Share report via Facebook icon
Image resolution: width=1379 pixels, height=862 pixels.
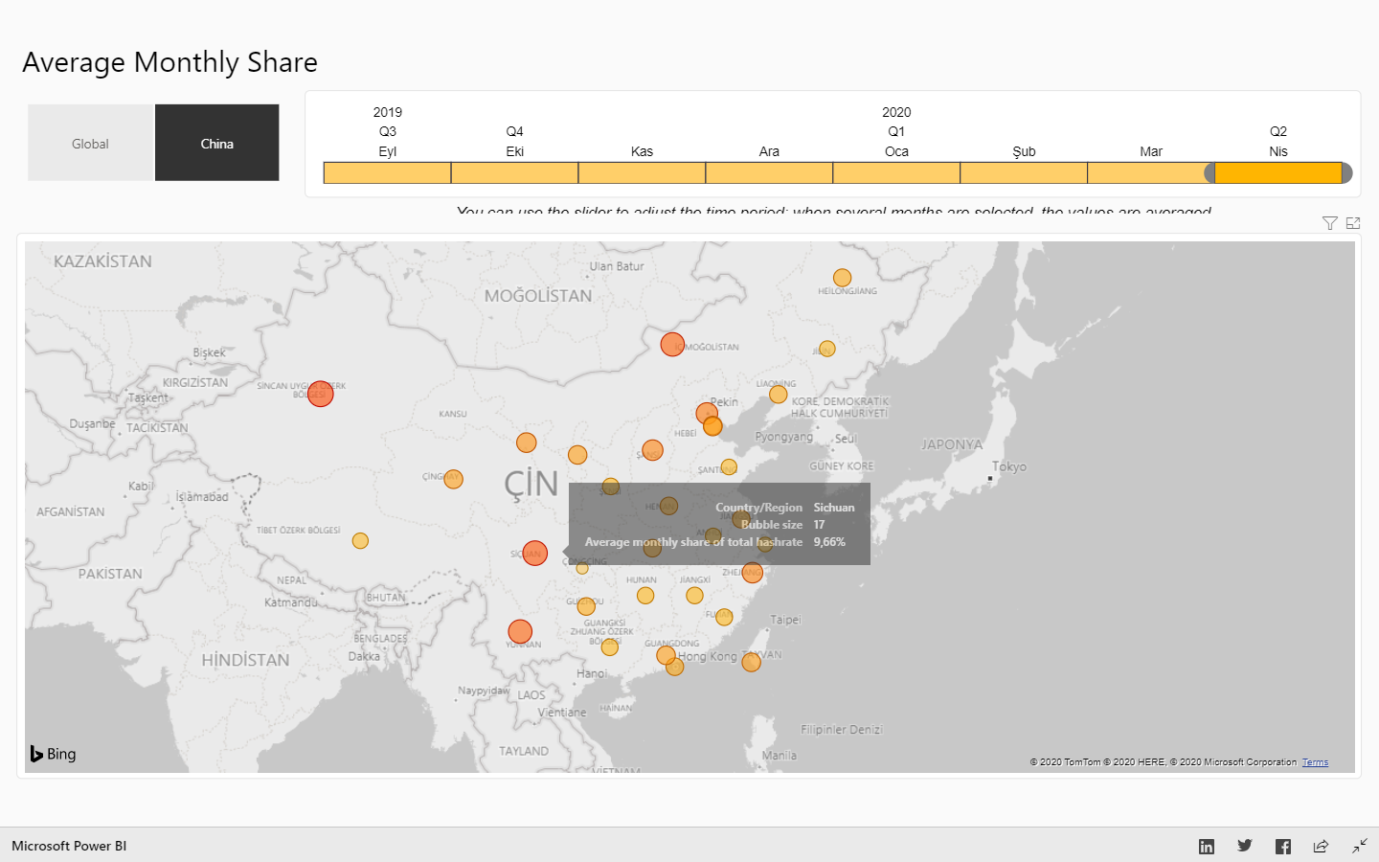coord(1283,846)
